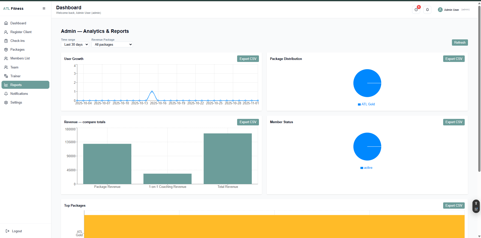Click the Trainer icon in sidebar

point(6,76)
